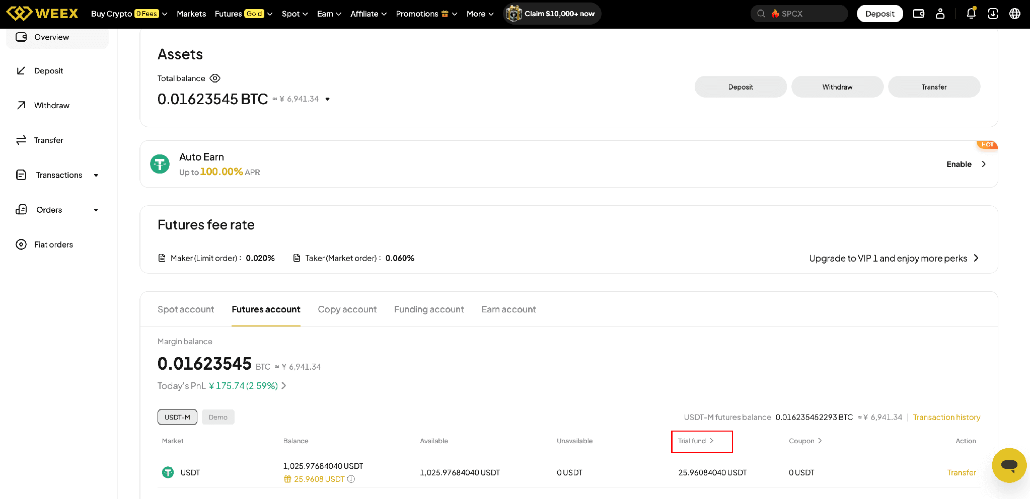Expand the Affiliate menu dropdown
This screenshot has height=499, width=1030.
pos(369,14)
